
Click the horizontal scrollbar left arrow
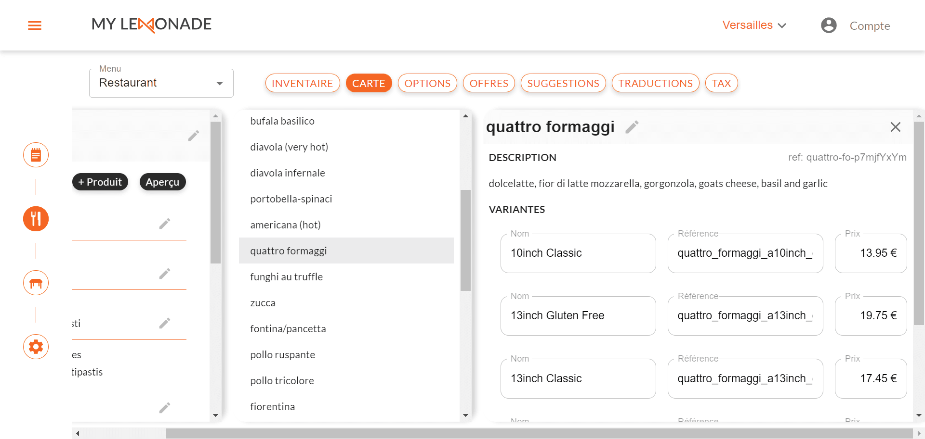pyautogui.click(x=78, y=433)
